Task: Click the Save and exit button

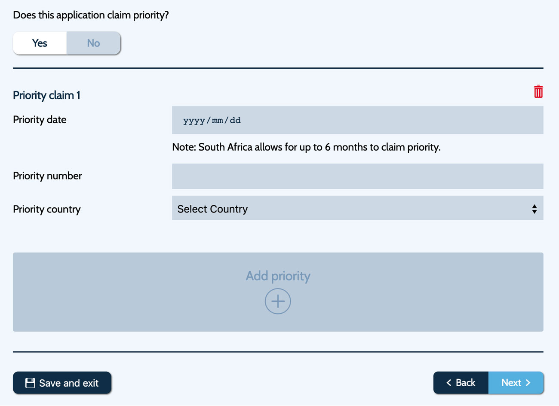Action: [62, 383]
